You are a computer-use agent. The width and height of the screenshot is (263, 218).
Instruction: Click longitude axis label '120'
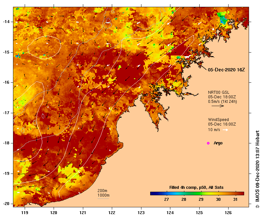coord(54,213)
